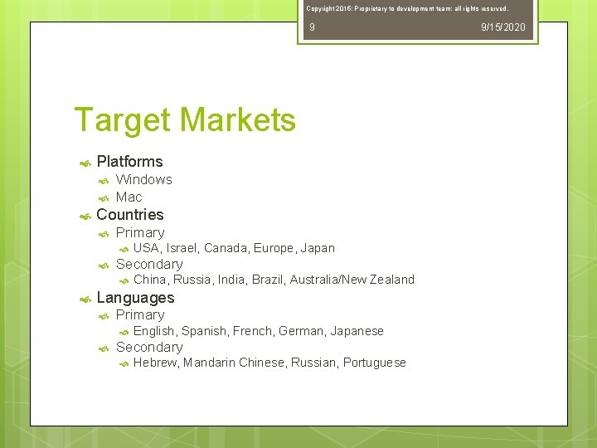
Task: Click the bullet icon beside Platforms
Action: click(x=85, y=163)
